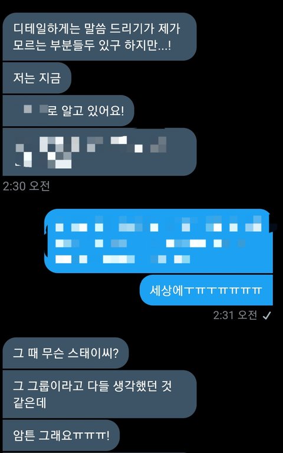Select the '디테일하게는 말씀 드리기가' message bubble
The width and height of the screenshot is (283, 453).
pos(100,37)
